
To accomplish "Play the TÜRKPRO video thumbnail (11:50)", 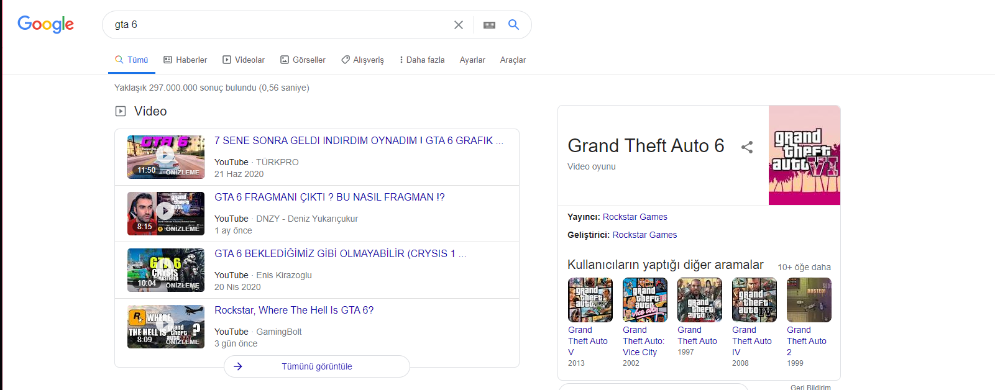I will [166, 157].
